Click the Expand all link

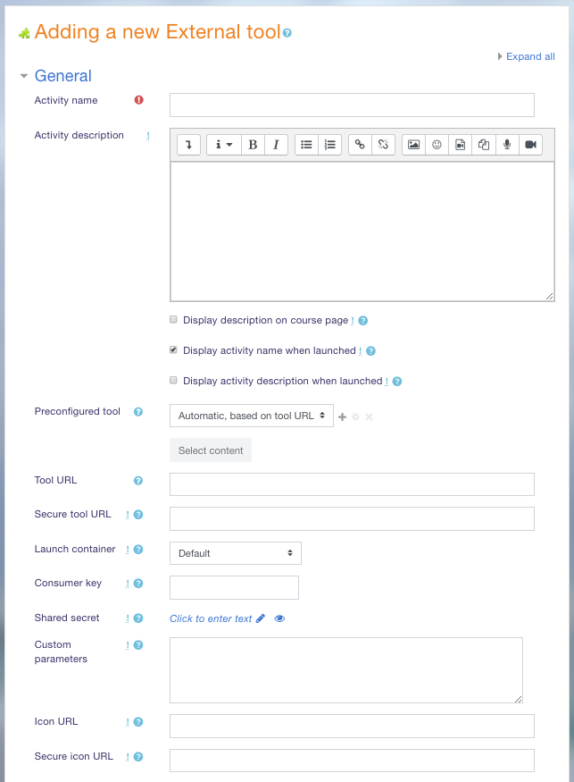[x=530, y=56]
